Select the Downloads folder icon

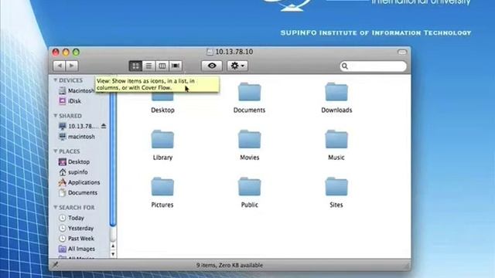(x=336, y=92)
